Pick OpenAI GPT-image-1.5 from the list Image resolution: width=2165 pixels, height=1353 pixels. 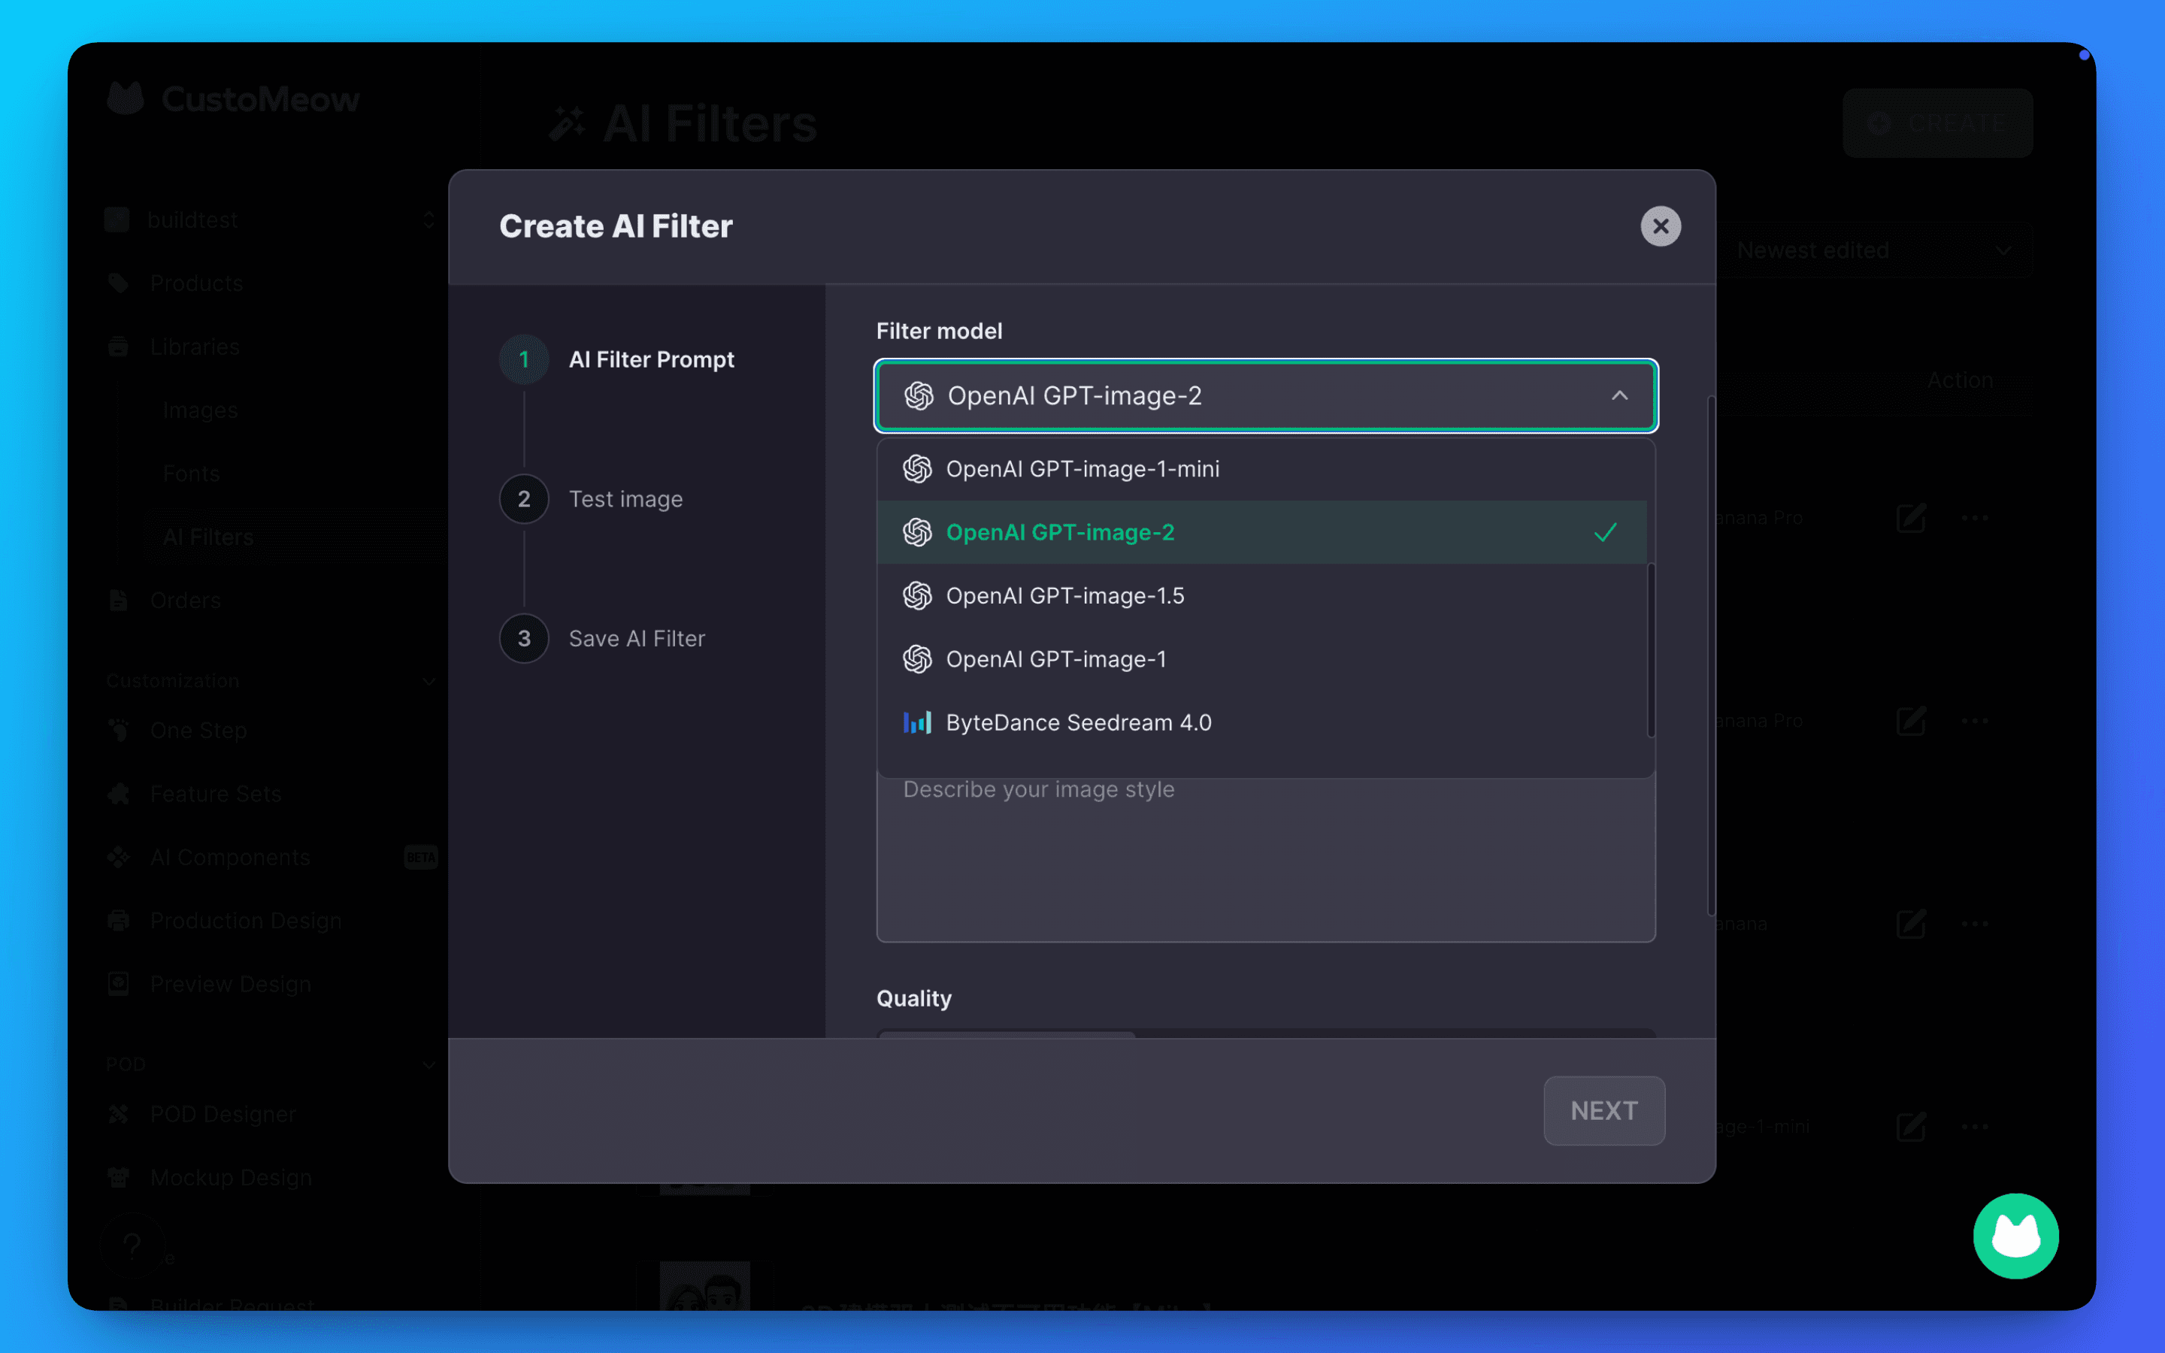(x=1261, y=596)
